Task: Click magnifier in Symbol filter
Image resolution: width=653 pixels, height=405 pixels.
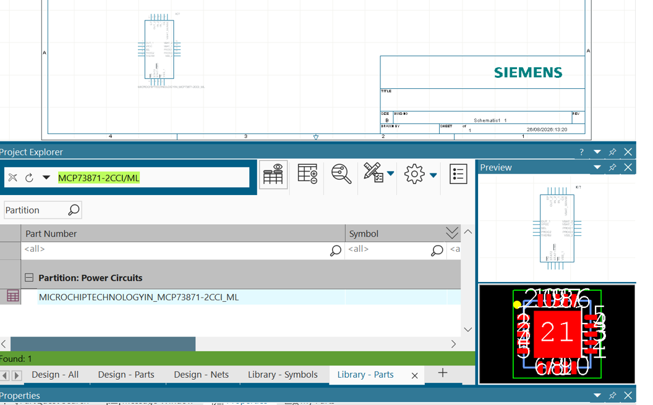Action: point(437,250)
